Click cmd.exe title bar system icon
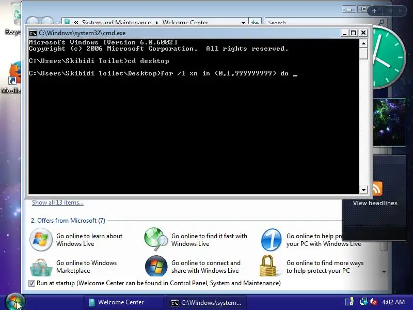 (33, 33)
